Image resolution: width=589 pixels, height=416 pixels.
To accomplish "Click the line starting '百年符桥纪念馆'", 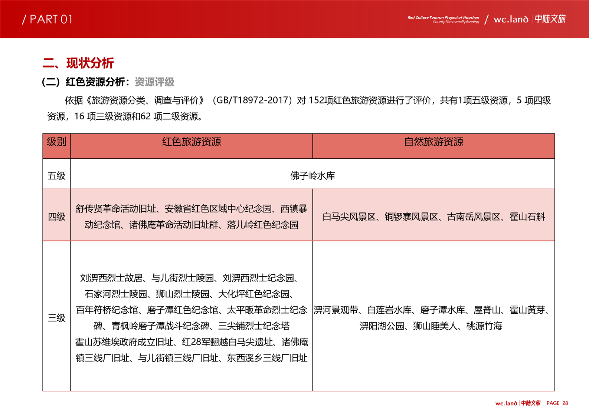I will (192, 310).
